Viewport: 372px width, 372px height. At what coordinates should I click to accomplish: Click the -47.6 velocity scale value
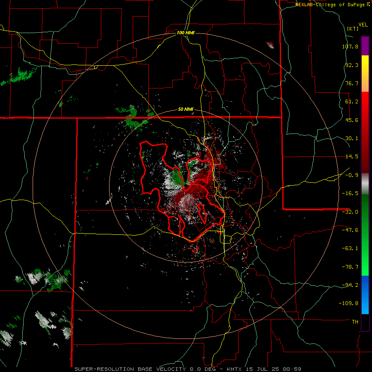pyautogui.click(x=350, y=230)
